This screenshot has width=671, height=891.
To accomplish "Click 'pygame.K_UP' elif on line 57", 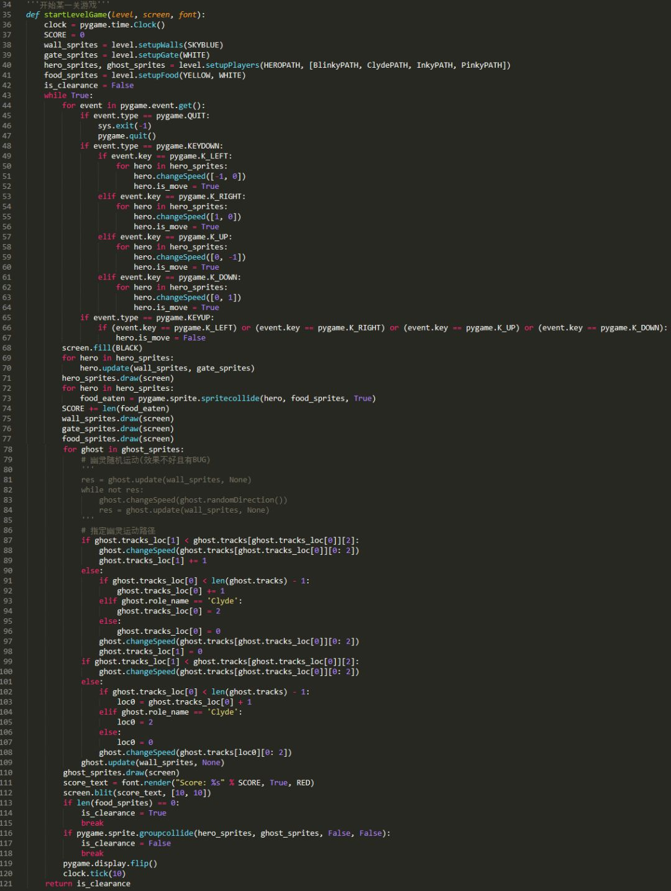I will point(165,237).
